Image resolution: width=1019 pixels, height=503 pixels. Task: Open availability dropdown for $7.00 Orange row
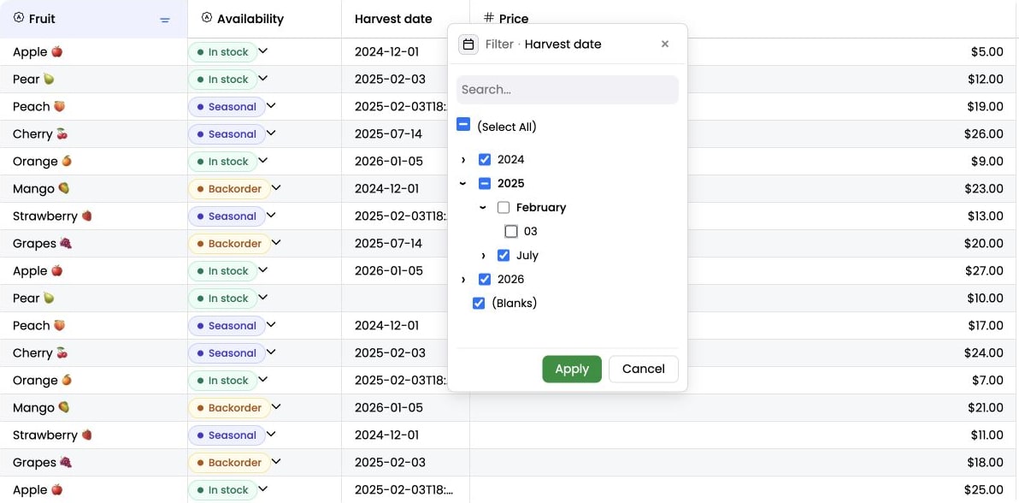point(263,379)
